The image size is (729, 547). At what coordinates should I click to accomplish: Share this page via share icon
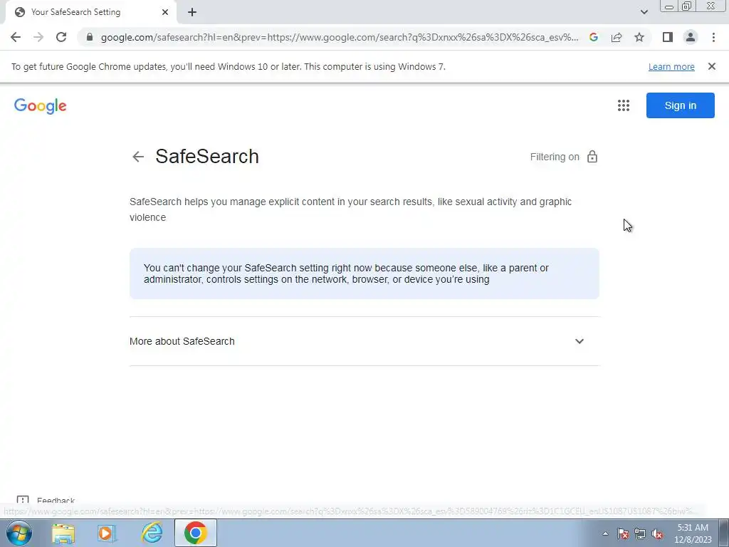617,37
